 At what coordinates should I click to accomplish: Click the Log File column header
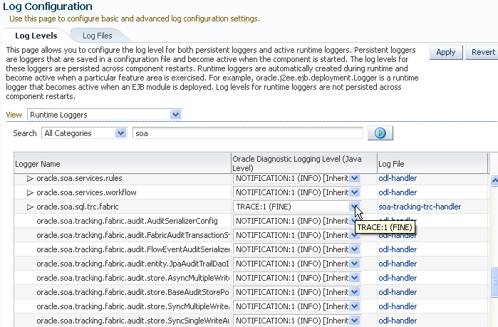point(432,164)
